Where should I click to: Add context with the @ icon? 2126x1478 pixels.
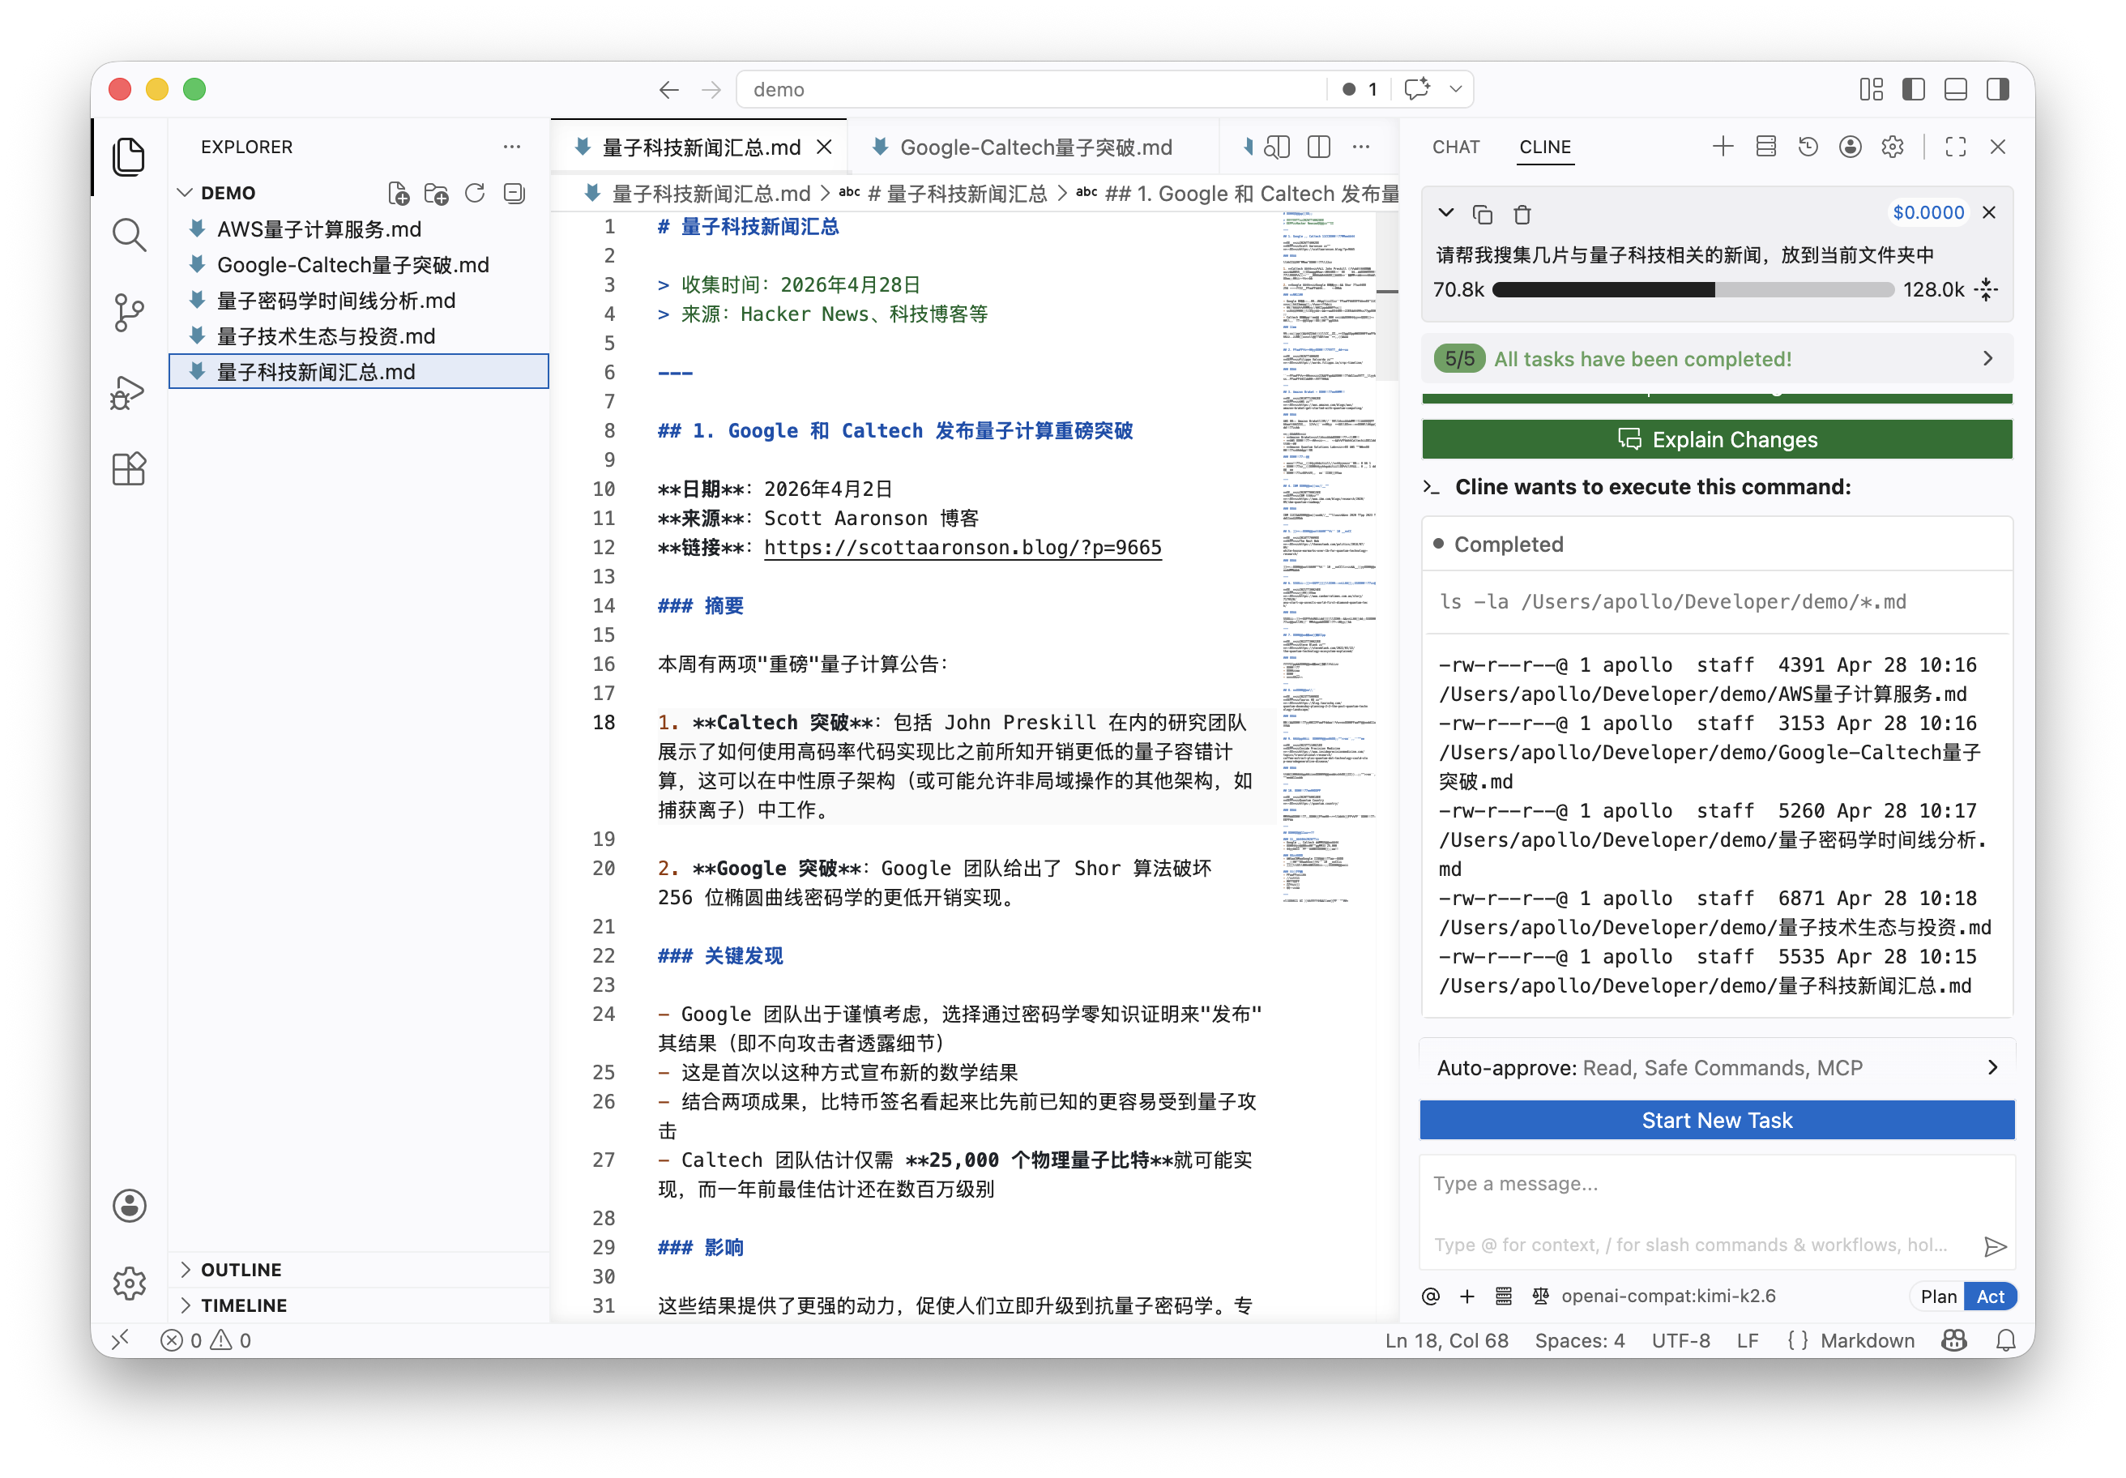tap(1431, 1296)
